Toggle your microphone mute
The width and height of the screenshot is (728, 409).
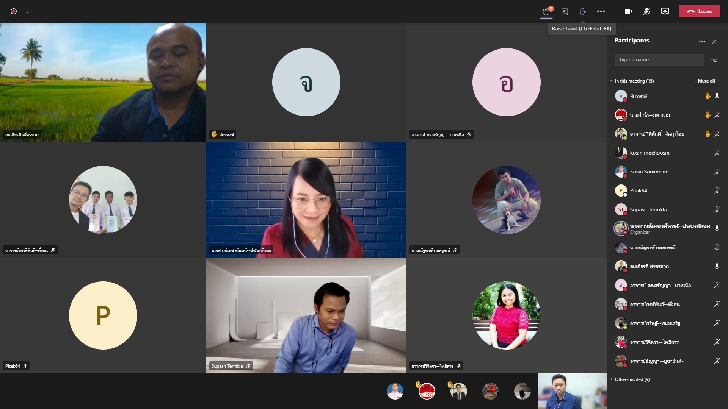(646, 11)
